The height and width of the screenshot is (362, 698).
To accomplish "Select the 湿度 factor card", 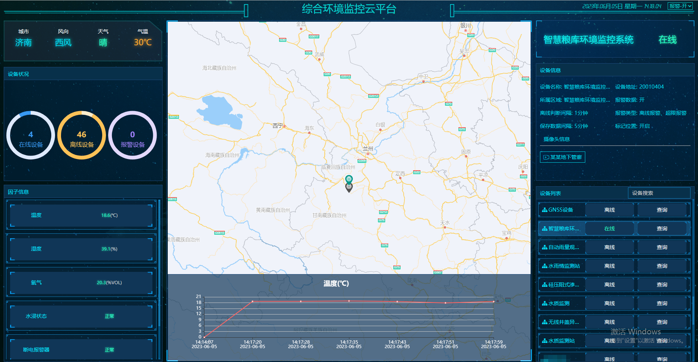I will pos(81,249).
